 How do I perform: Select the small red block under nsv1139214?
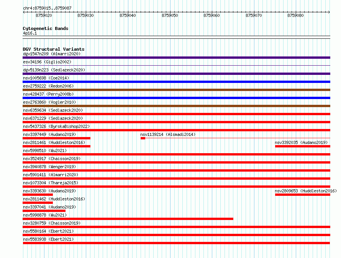143,138
